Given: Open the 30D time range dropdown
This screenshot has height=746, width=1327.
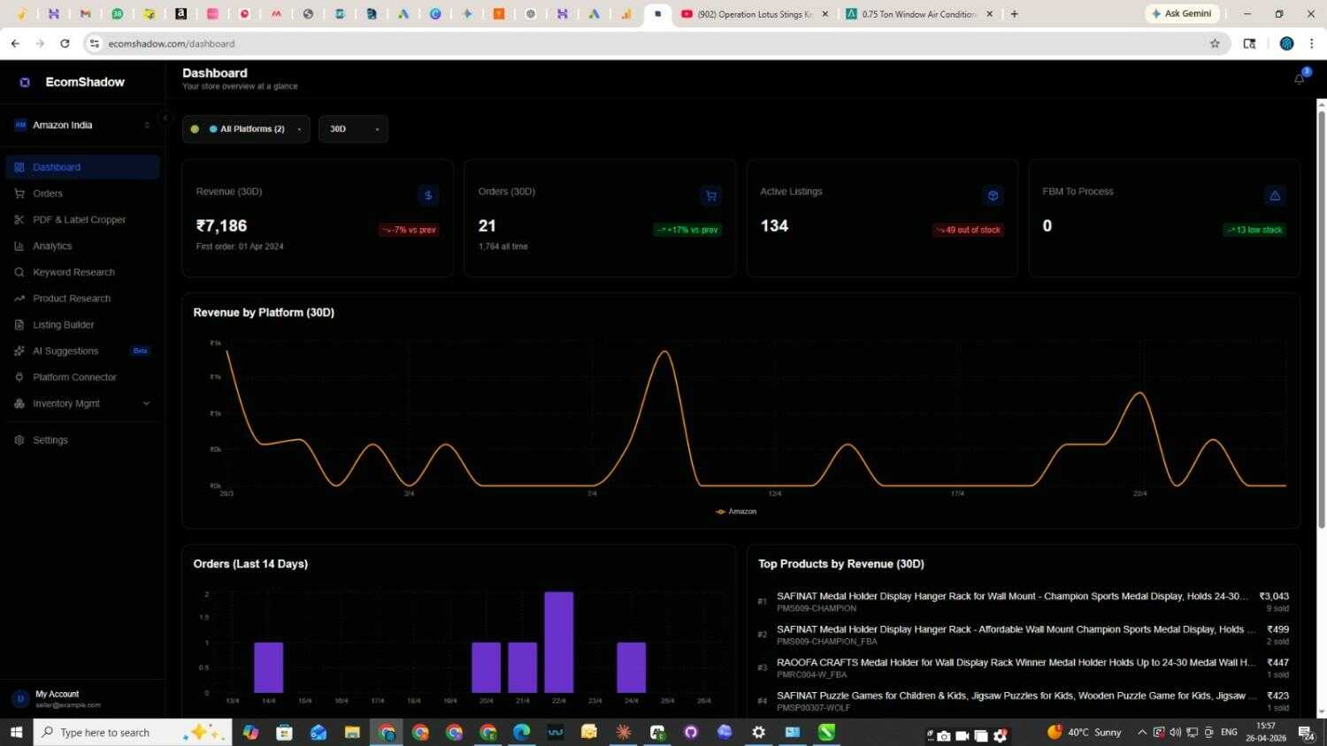Looking at the screenshot, I should [x=353, y=129].
